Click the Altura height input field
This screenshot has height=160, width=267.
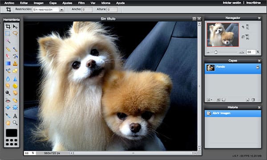[x=112, y=9]
